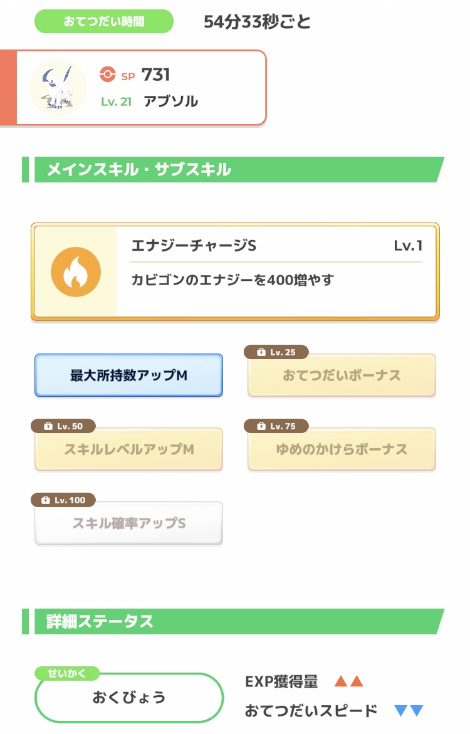Click the おてつだい時間 green label
470x734 pixels.
[104, 21]
